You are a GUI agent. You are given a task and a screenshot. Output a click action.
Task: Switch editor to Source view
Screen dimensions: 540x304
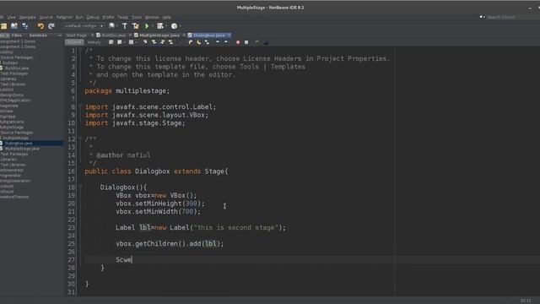point(74,42)
